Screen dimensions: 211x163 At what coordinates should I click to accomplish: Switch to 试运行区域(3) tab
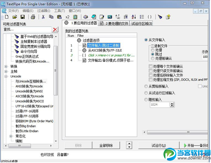click(141, 23)
